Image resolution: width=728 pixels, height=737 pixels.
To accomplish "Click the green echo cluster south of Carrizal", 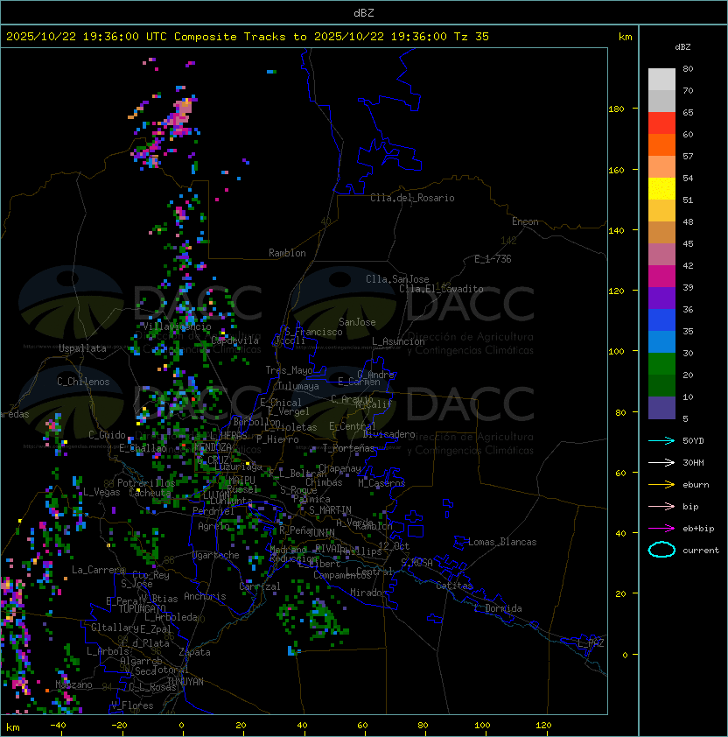I will 321,617.
